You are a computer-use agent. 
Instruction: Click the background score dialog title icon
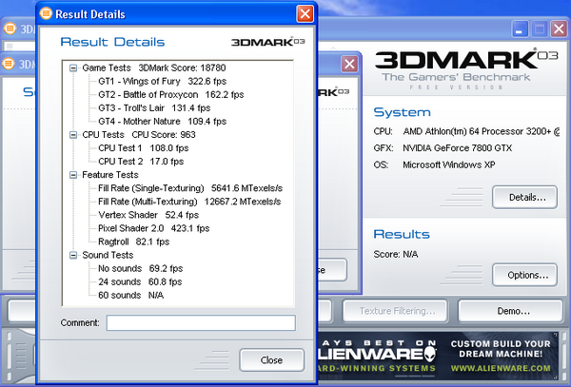coord(9,64)
